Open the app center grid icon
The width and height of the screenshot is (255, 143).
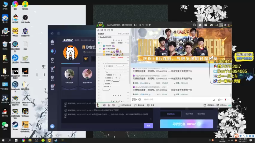pos(218,105)
